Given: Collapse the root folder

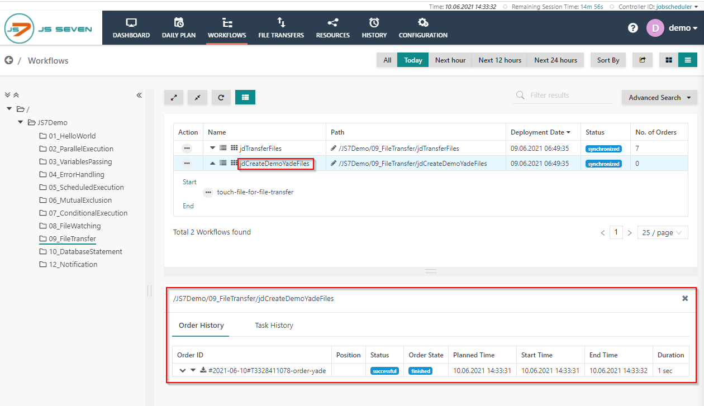Looking at the screenshot, I should point(9,109).
